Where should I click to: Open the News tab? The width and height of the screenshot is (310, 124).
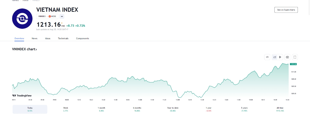[35, 38]
